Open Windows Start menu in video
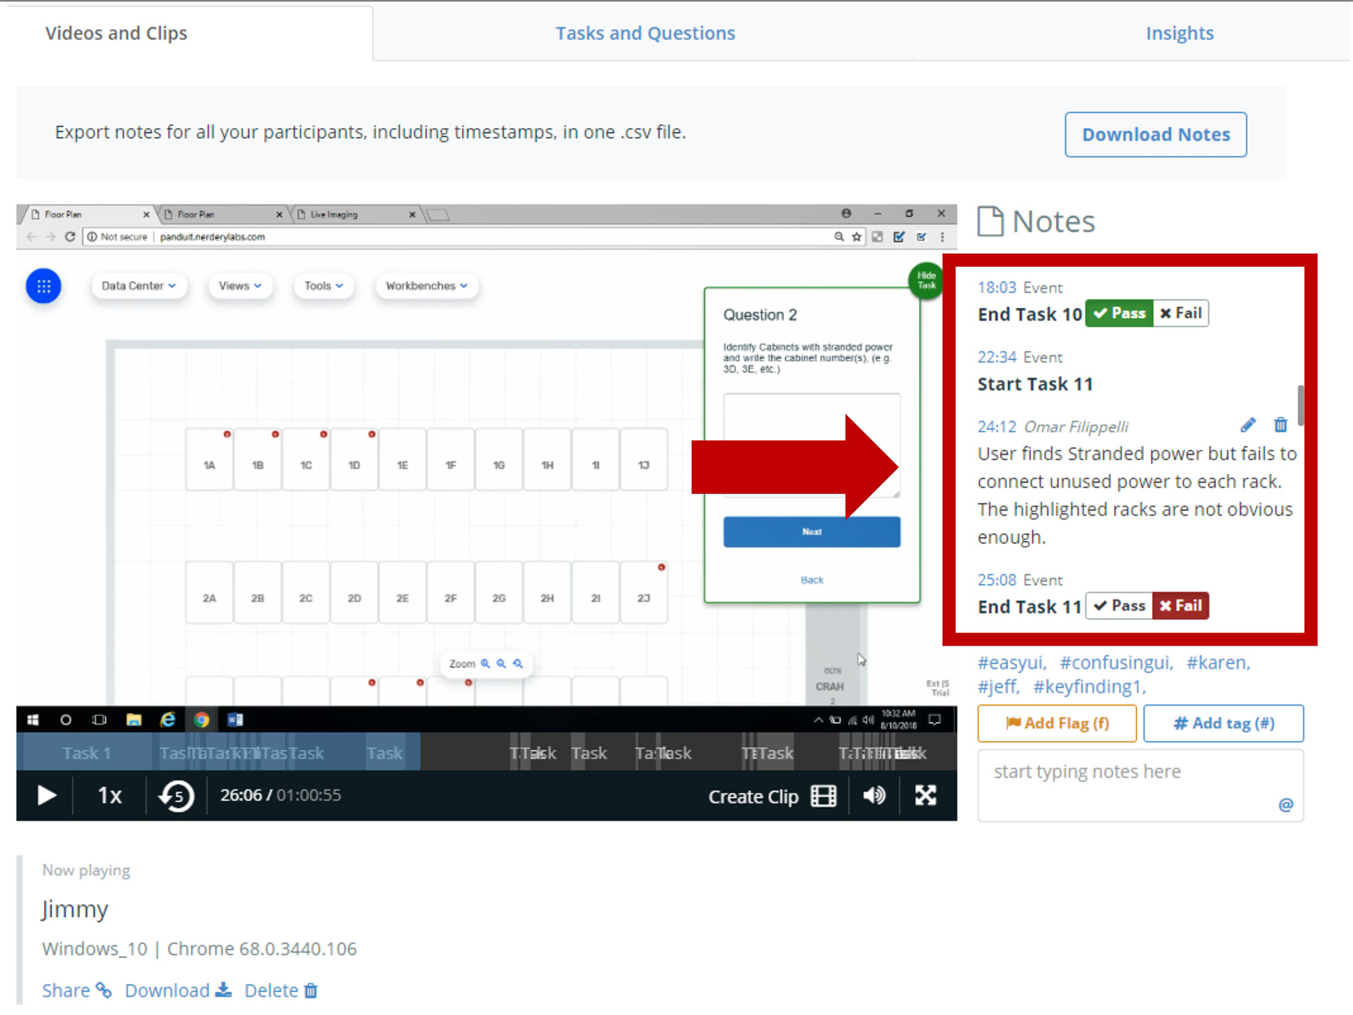The width and height of the screenshot is (1353, 1015). pos(32,720)
